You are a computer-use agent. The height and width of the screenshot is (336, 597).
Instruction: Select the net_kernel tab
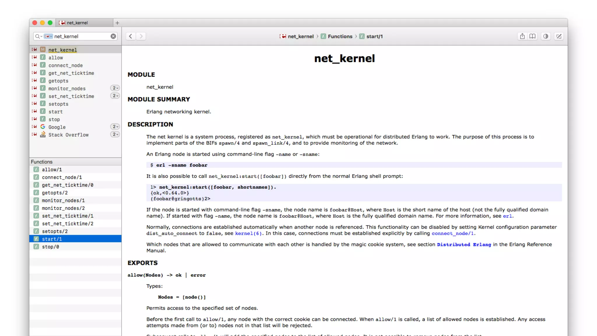click(x=77, y=23)
